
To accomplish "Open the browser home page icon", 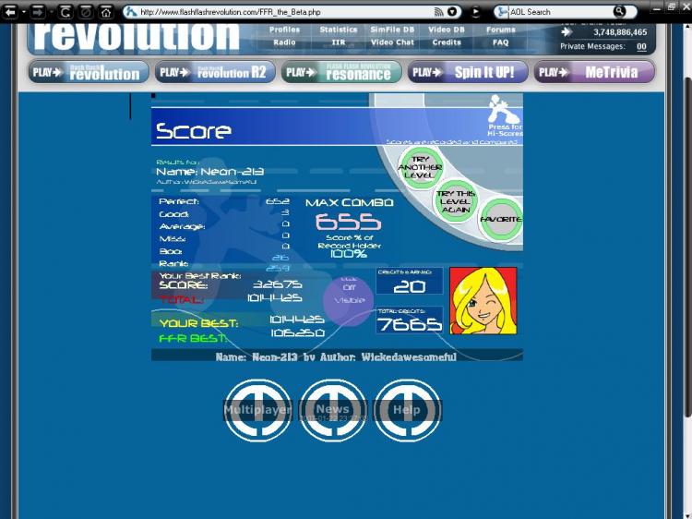I will 106,12.
